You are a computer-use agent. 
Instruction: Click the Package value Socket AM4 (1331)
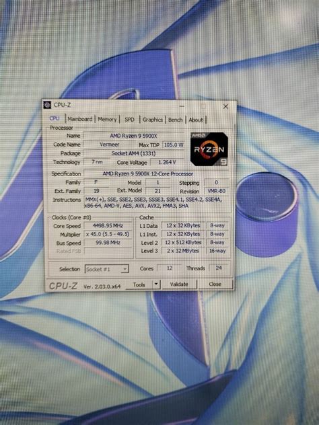tap(133, 153)
